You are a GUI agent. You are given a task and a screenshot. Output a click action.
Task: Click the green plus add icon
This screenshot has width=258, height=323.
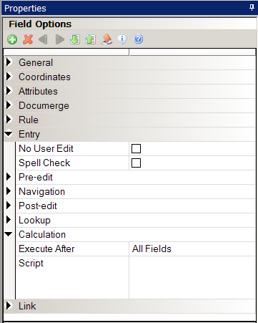[12, 39]
